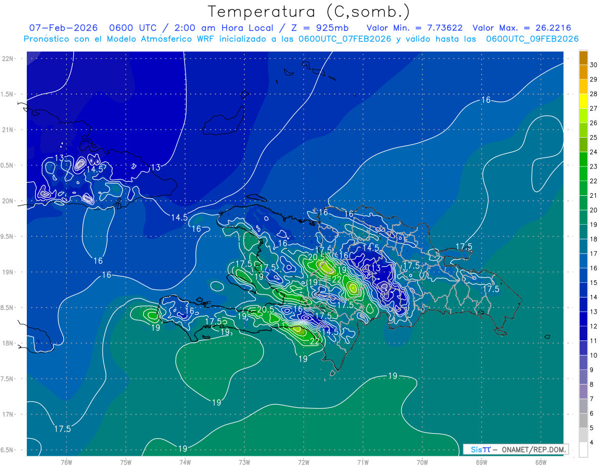The height and width of the screenshot is (469, 607).
Task: Click the longitude axis label "68W"
Action: pyautogui.click(x=541, y=462)
